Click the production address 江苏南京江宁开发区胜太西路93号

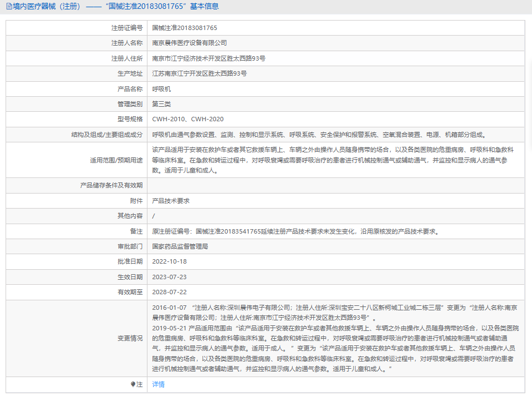pyautogui.click(x=199, y=73)
